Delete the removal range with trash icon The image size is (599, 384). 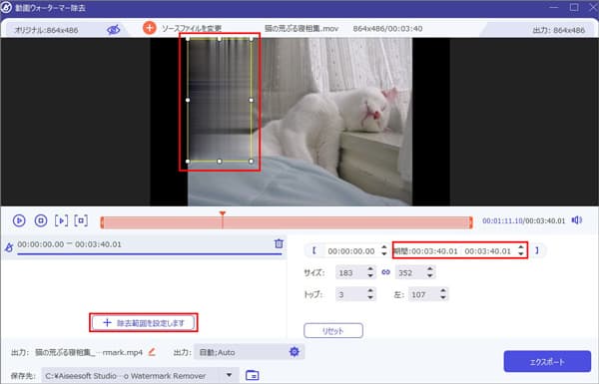[x=279, y=243]
